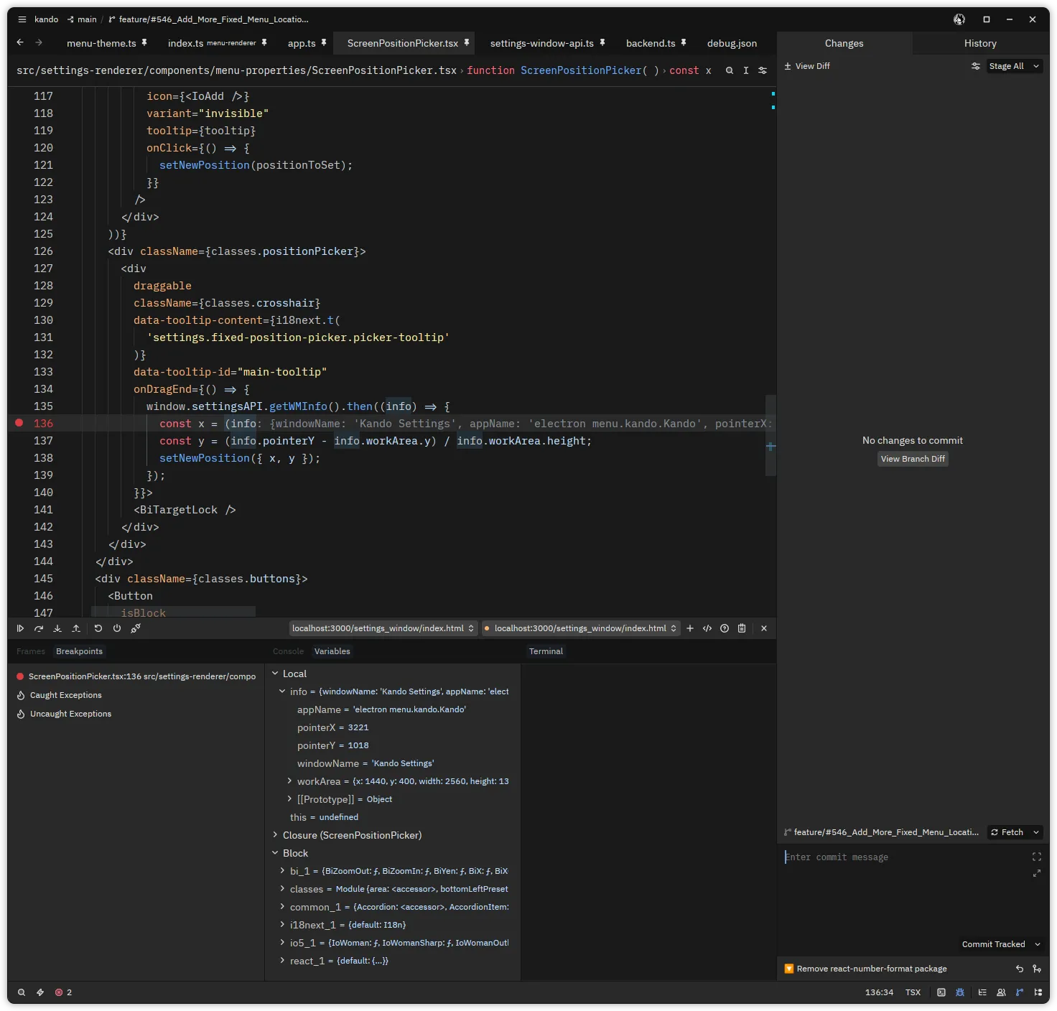Toggle the terminal panel from status bar
This screenshot has width=1057, height=1011.
[x=941, y=992]
